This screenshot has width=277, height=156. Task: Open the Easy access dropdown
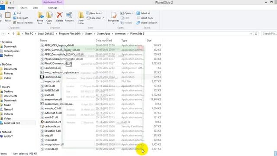[95, 18]
